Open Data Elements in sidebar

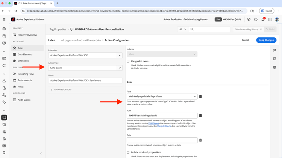click(x=27, y=54)
